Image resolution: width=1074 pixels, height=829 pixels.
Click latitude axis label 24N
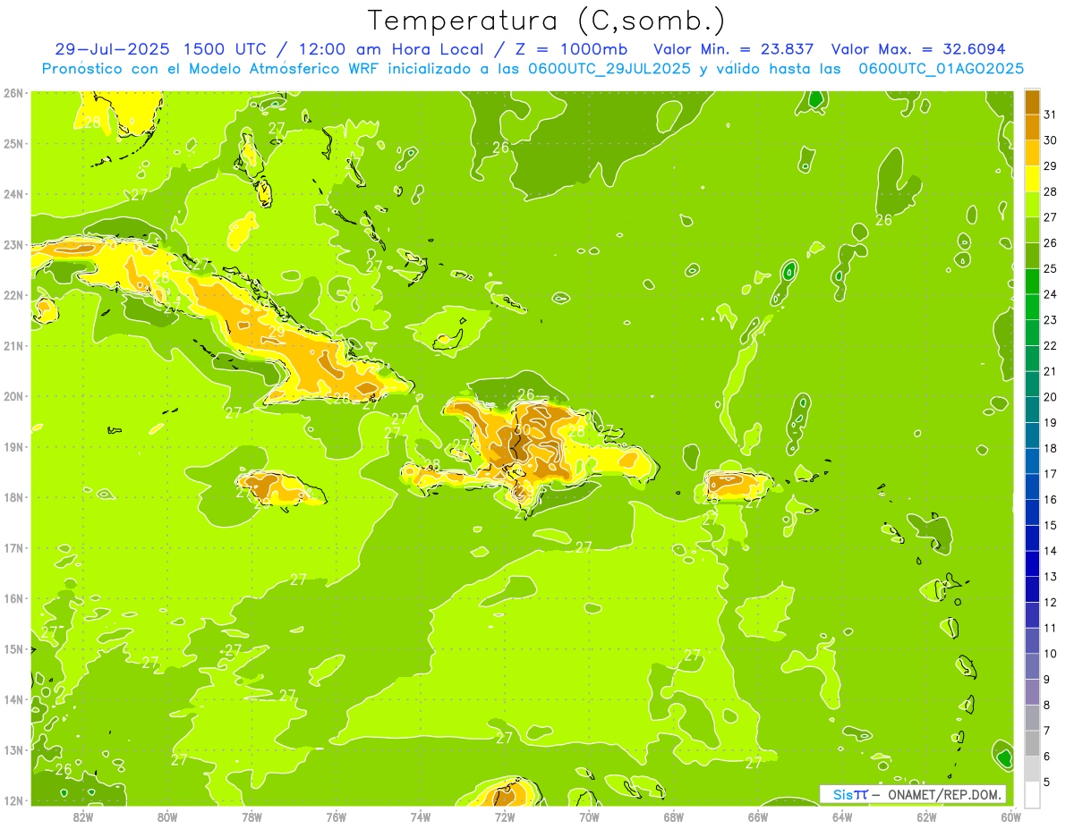point(13,194)
